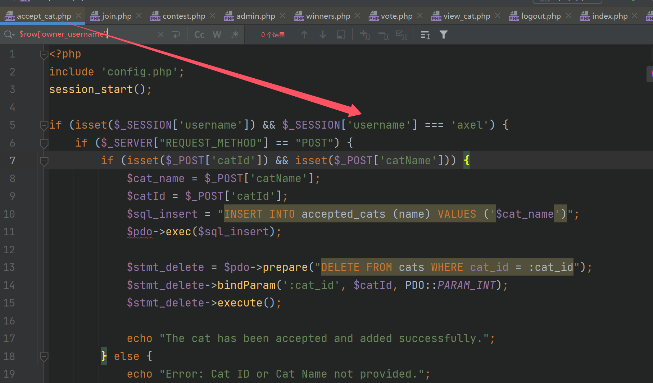Open the search history magnifier icon

coord(9,34)
